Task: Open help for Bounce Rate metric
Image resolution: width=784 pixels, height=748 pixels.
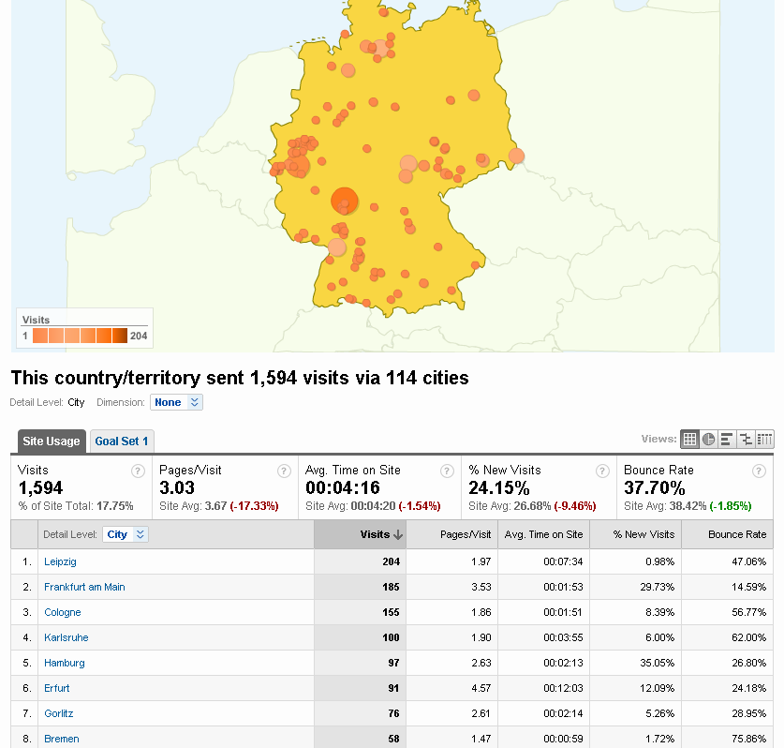Action: (x=759, y=471)
